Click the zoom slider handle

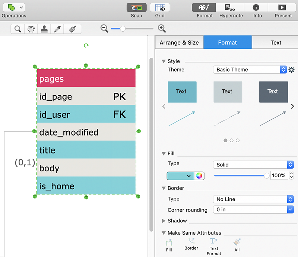(x=123, y=29)
